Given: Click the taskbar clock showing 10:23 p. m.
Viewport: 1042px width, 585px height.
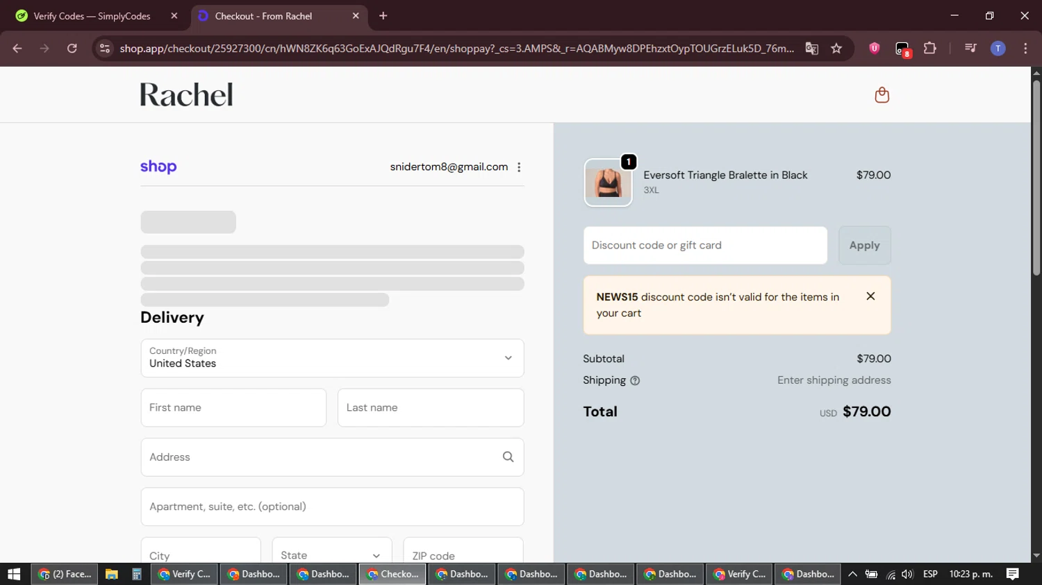Looking at the screenshot, I should click(x=970, y=574).
